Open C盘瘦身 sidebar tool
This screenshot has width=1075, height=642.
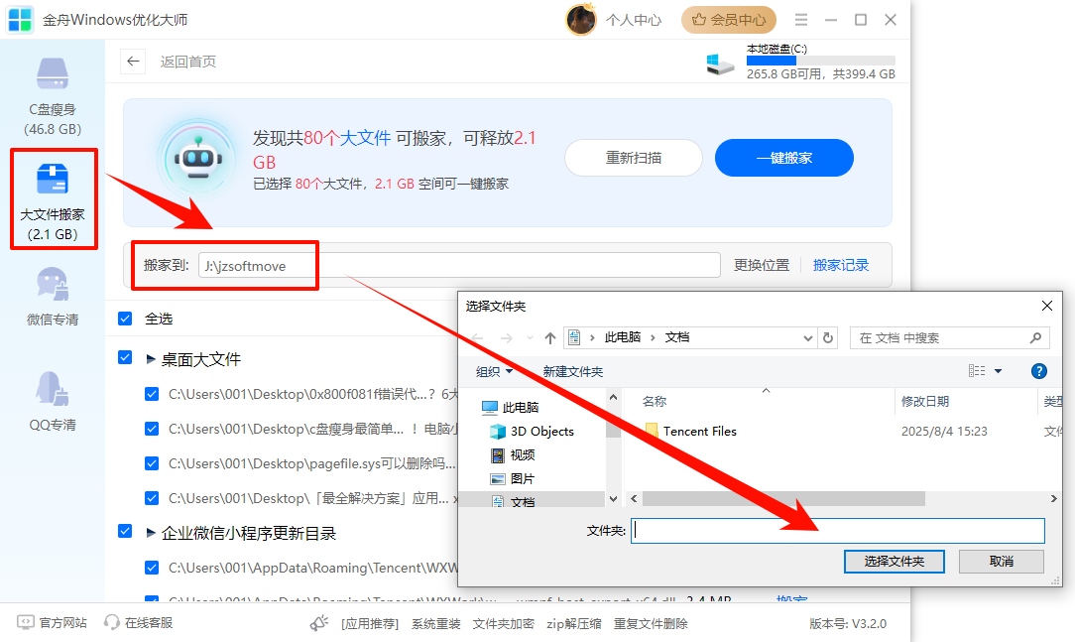[x=53, y=96]
